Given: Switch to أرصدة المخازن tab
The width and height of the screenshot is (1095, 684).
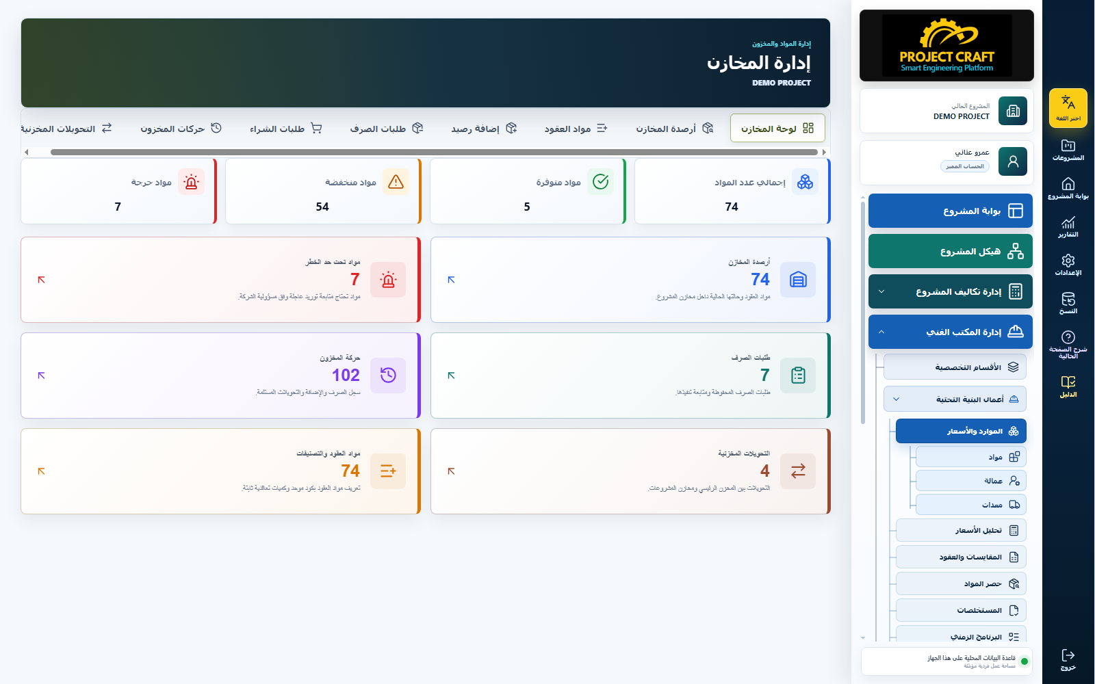Looking at the screenshot, I should 675,128.
